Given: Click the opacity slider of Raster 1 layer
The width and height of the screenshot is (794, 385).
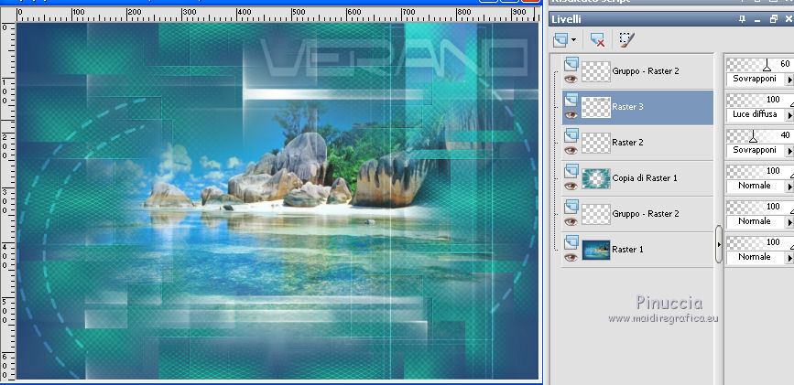Looking at the screenshot, I should click(759, 242).
